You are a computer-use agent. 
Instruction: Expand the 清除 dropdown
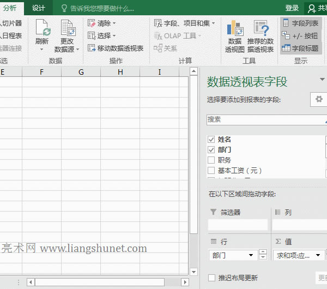coord(102,23)
